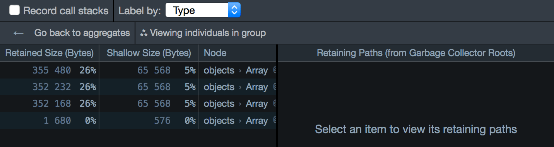Select the Array row with 352 168 retained
The image size is (554, 147).
click(x=138, y=104)
